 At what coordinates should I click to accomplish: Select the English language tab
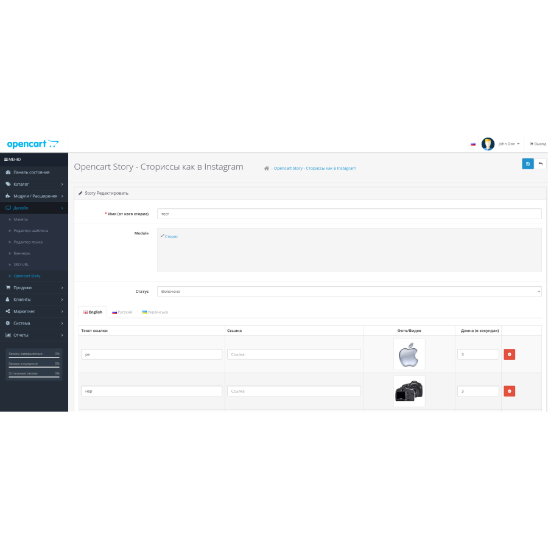pyautogui.click(x=93, y=312)
